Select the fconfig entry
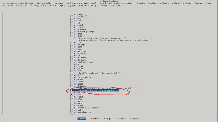 coord(78,99)
